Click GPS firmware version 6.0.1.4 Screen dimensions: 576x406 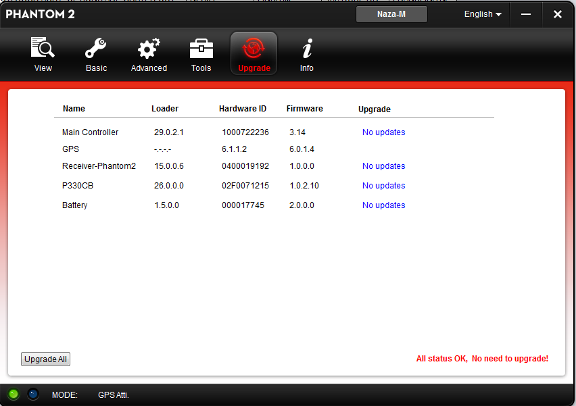302,149
